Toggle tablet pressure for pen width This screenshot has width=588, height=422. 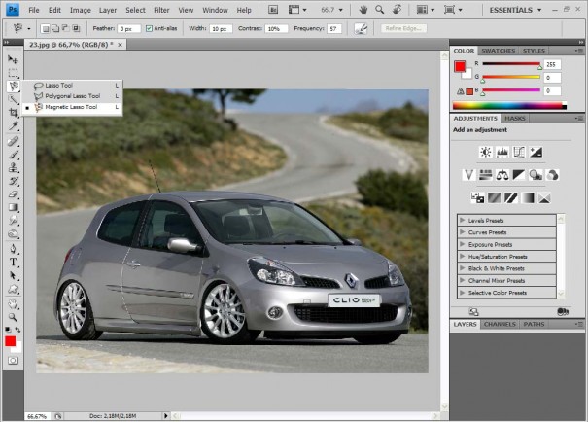[361, 28]
